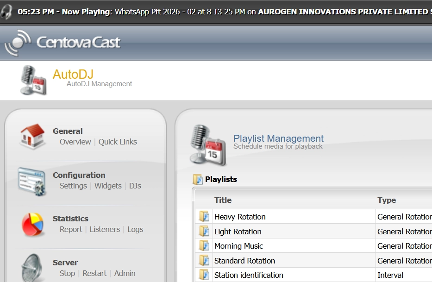This screenshot has width=432, height=282.
Task: Click the Type column header
Action: click(387, 200)
